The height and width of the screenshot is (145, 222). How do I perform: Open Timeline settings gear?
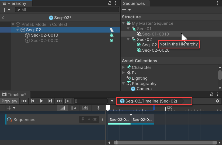tap(217, 101)
